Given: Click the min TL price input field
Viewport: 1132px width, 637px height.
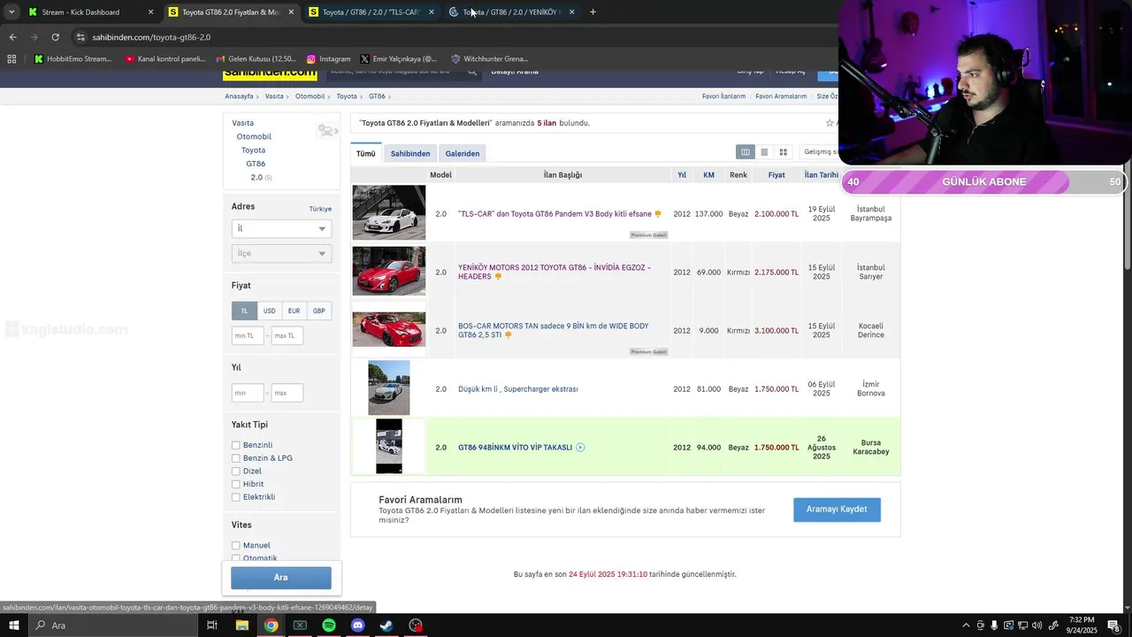Looking at the screenshot, I should click(248, 336).
